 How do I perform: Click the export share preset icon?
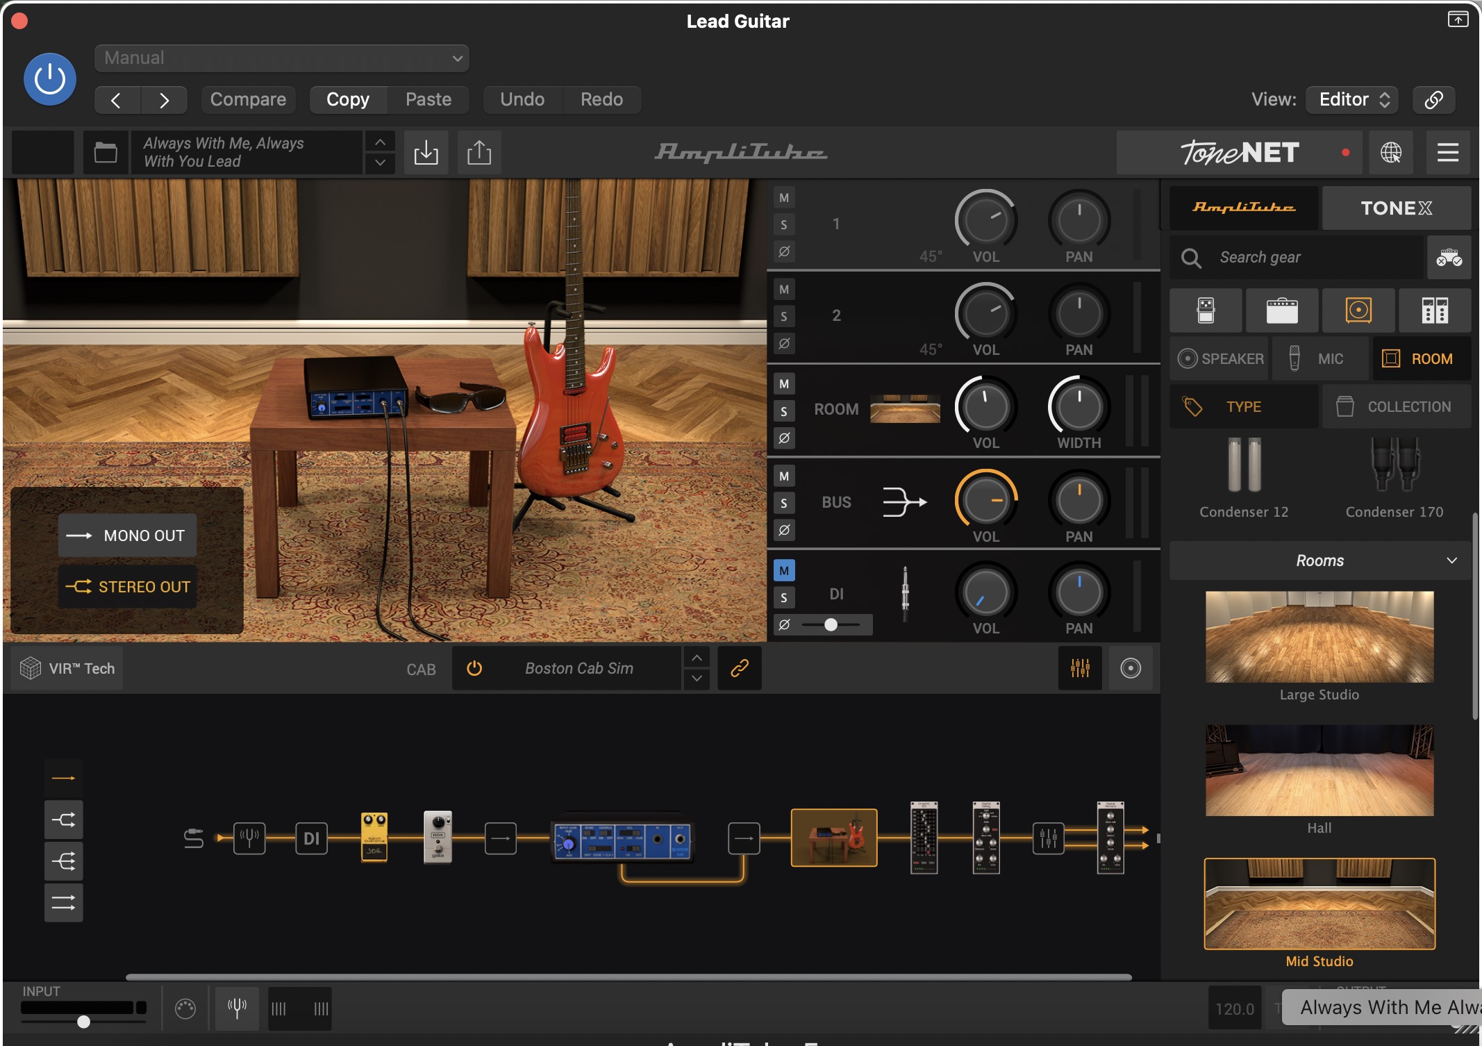tap(479, 152)
